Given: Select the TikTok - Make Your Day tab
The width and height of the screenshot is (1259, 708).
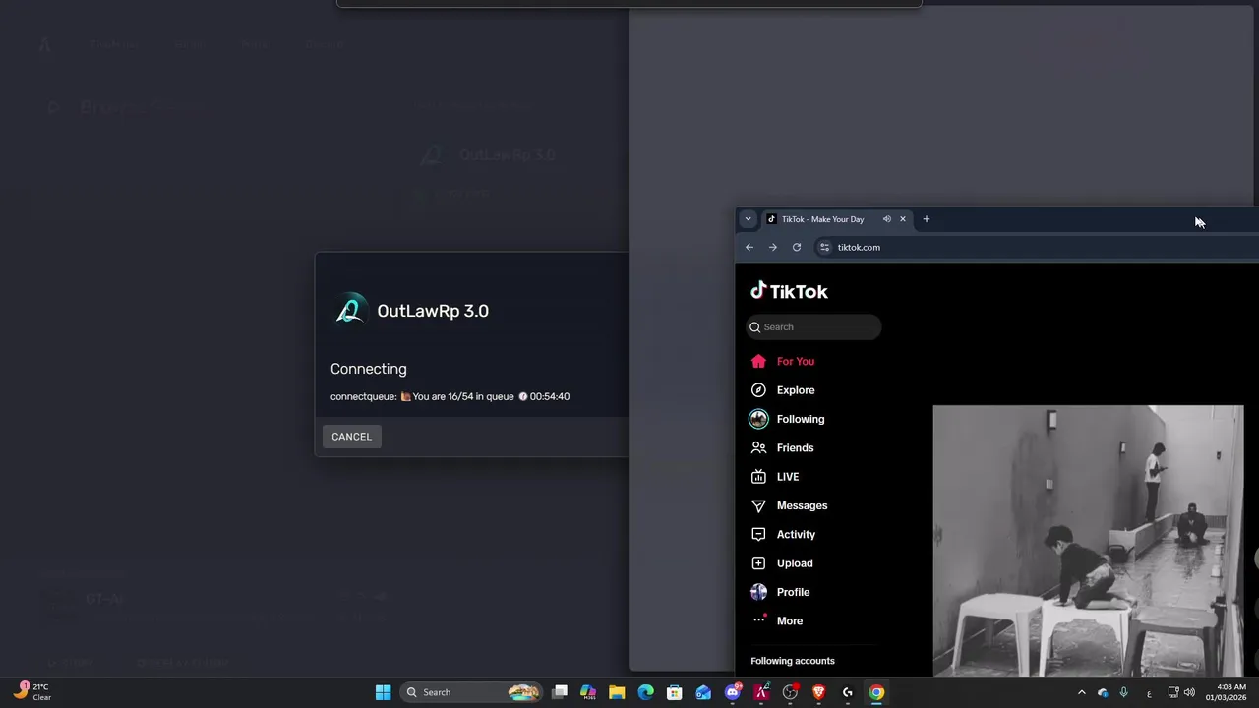Looking at the screenshot, I should 822,219.
